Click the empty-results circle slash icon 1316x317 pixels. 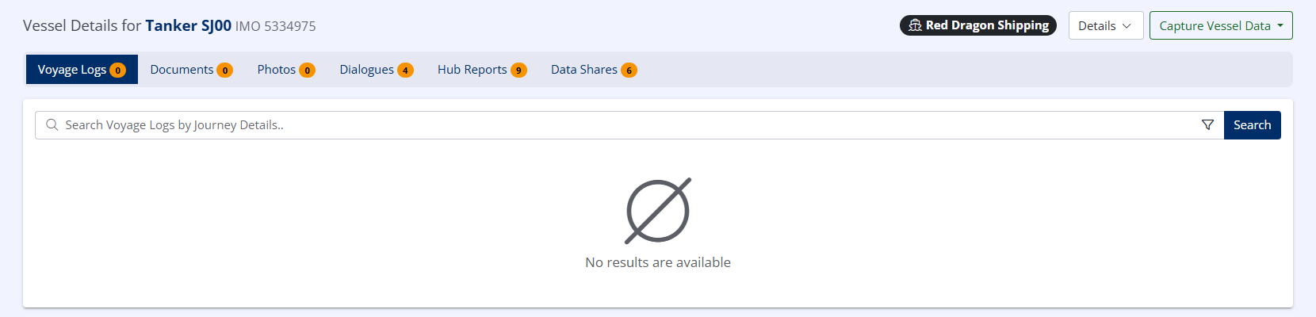pos(658,211)
